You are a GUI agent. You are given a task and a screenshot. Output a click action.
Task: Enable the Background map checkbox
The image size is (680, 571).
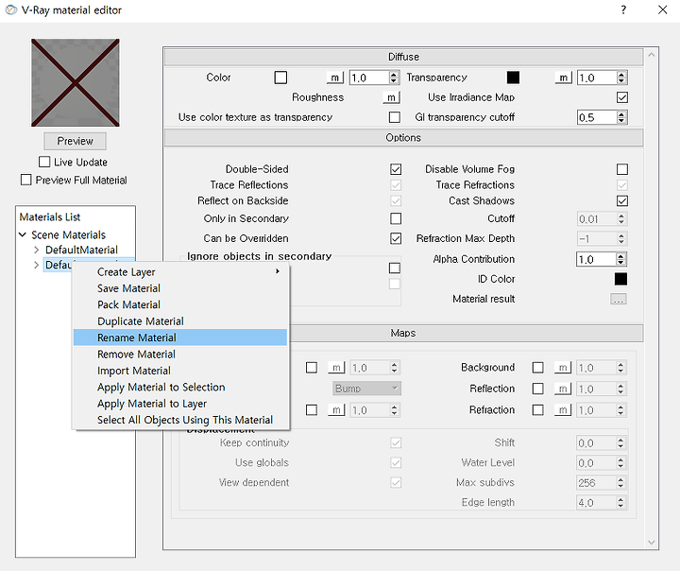click(537, 368)
